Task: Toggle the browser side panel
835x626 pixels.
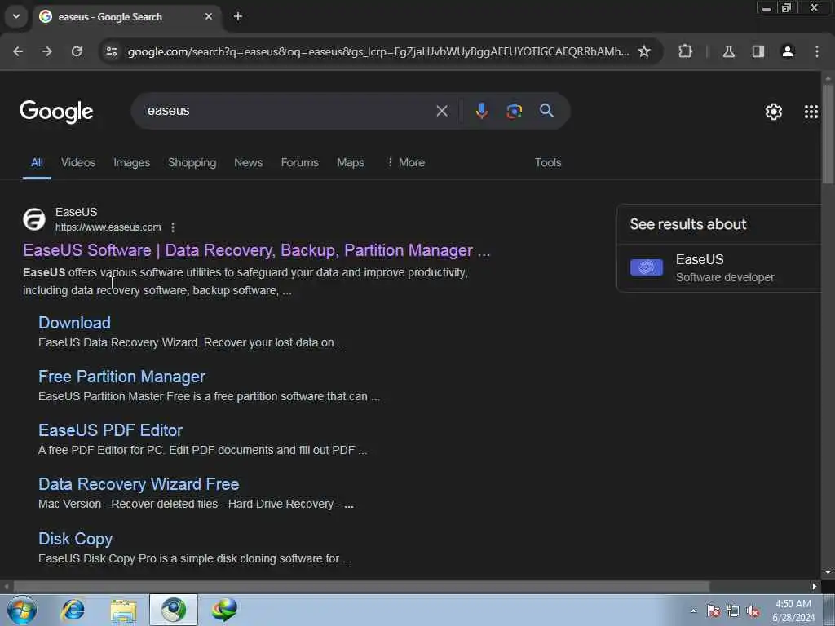Action: tap(758, 51)
